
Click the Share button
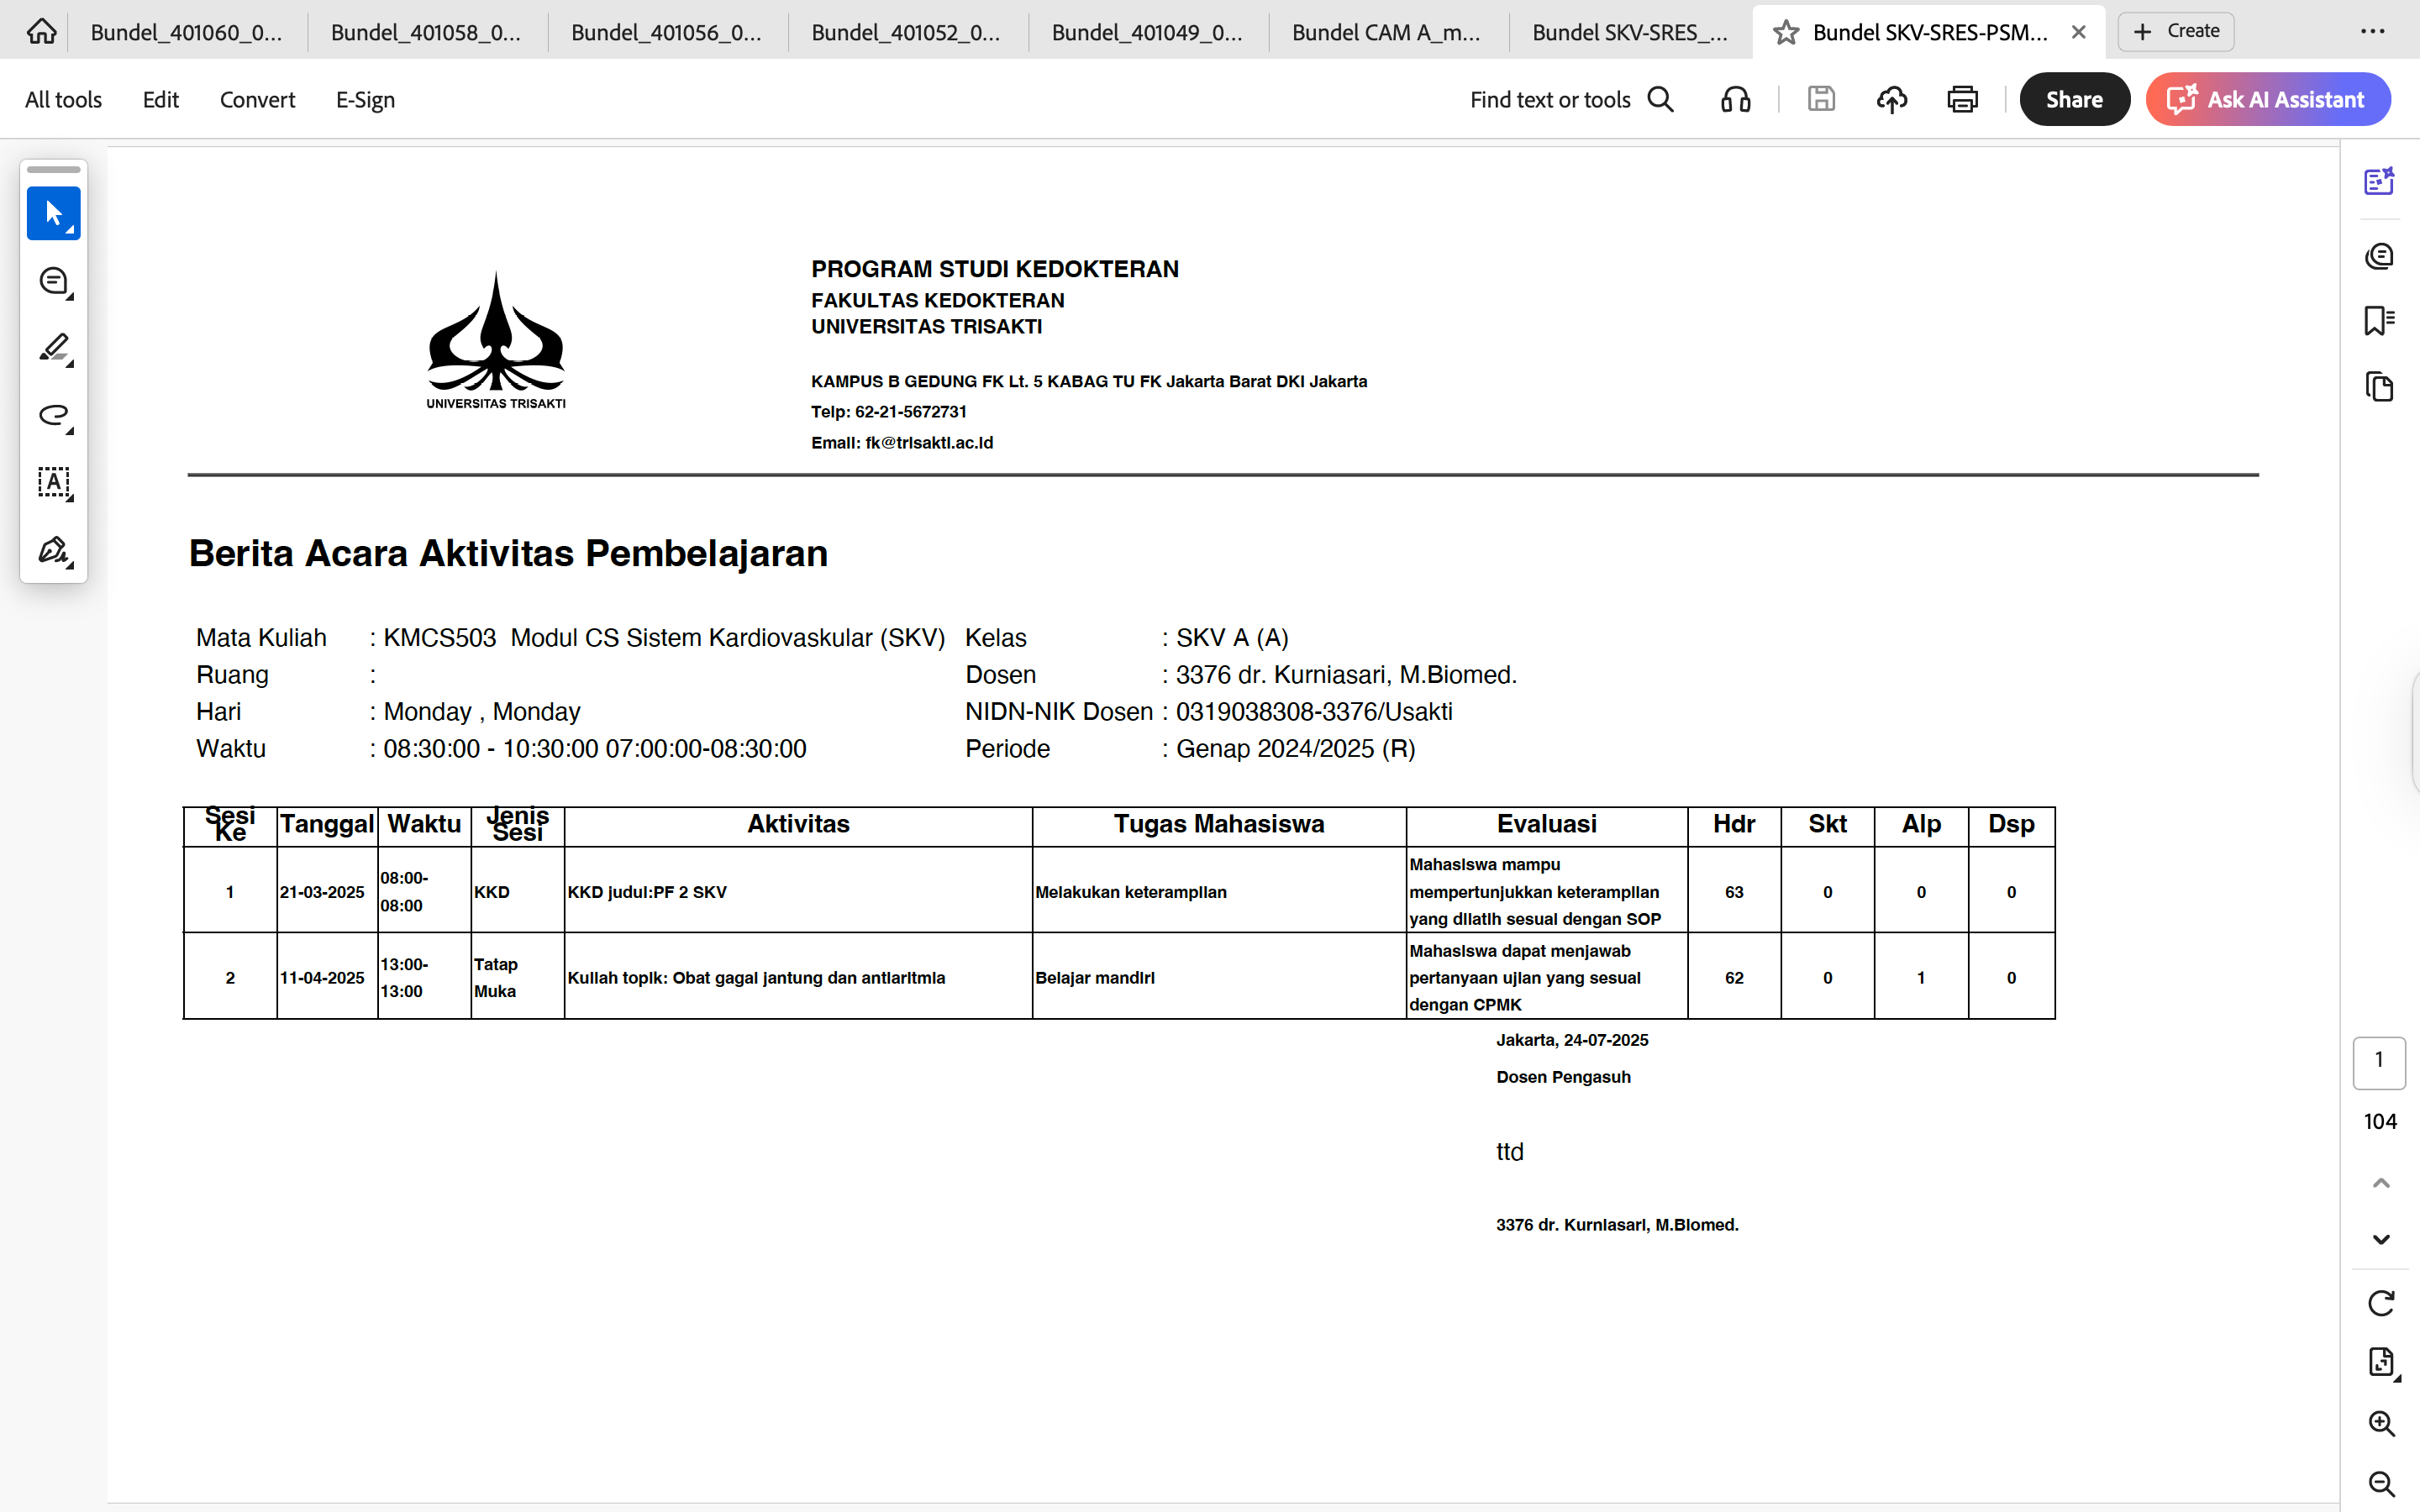tap(2074, 99)
